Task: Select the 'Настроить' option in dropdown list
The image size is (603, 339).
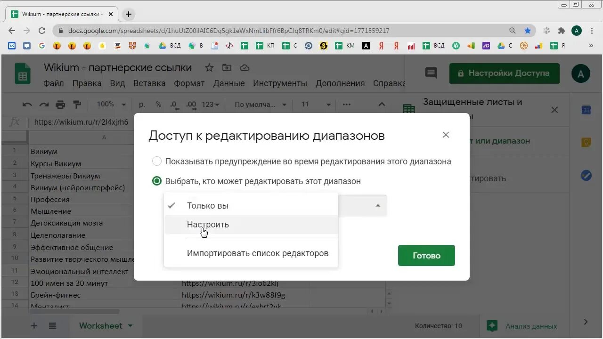Action: (251, 225)
